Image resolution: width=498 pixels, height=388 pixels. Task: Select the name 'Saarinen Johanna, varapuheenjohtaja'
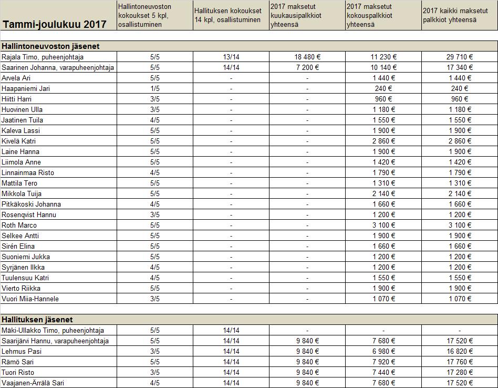click(58, 67)
